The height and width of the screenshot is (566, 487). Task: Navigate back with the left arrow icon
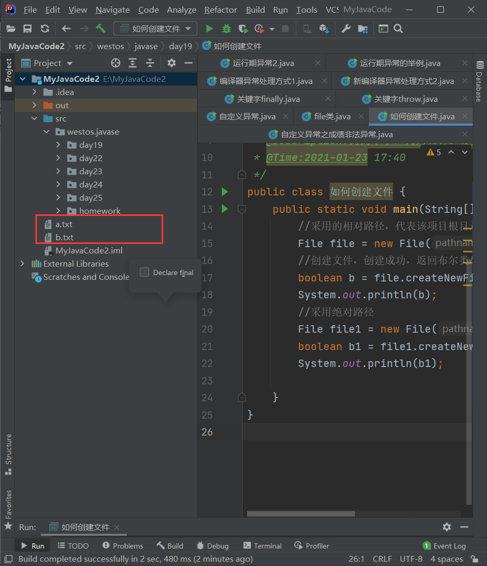[x=66, y=29]
